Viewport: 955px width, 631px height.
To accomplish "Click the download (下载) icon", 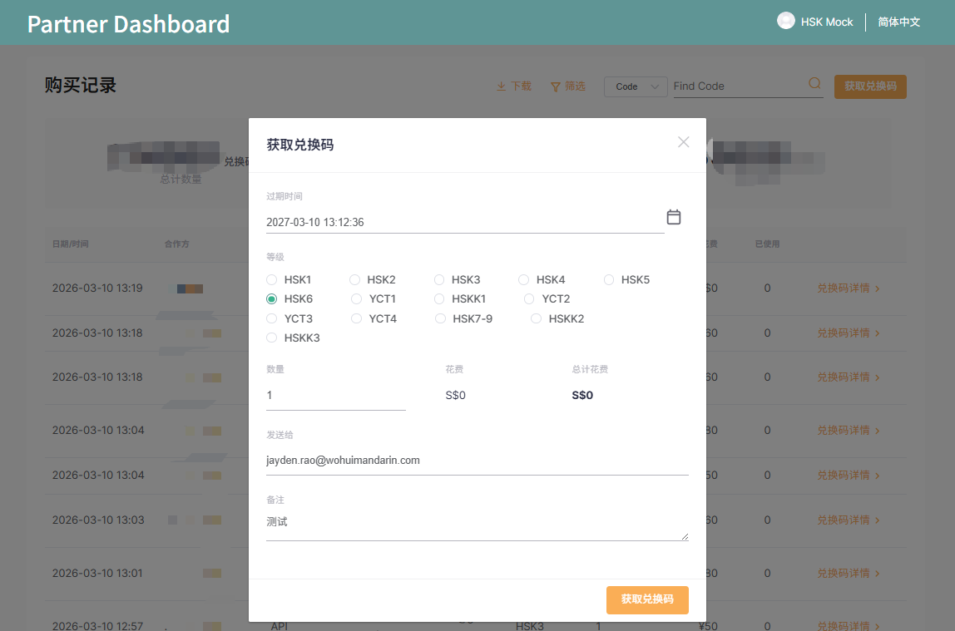I will pos(500,86).
